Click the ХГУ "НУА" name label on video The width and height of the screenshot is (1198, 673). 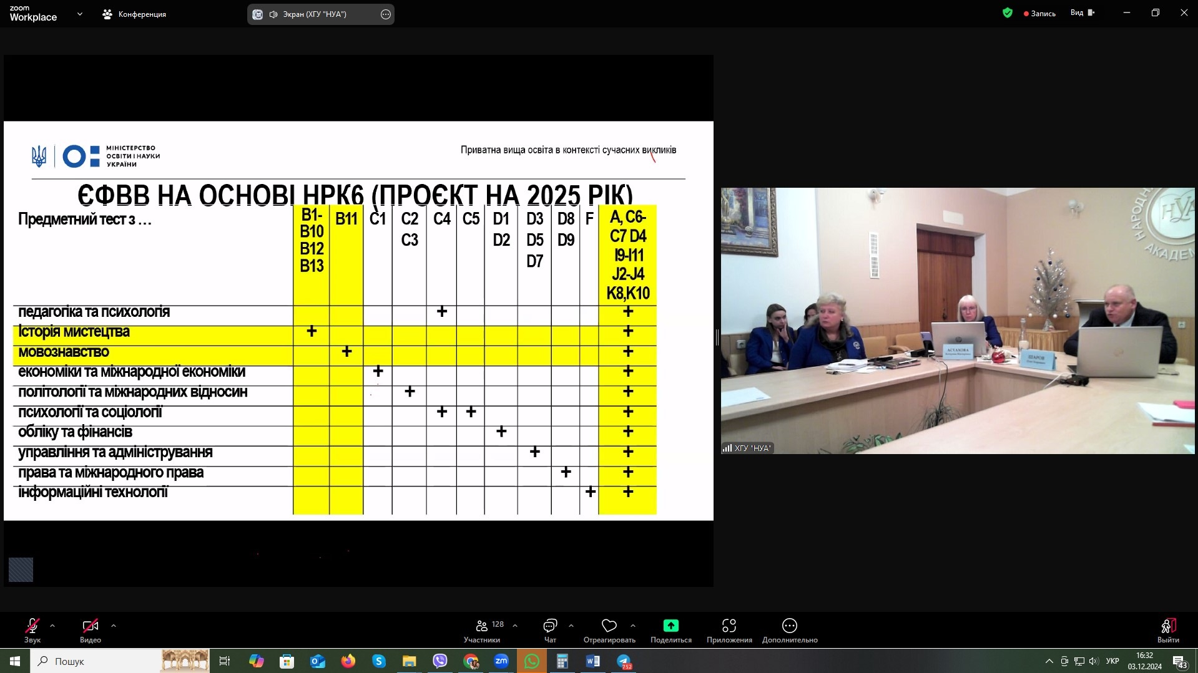pyautogui.click(x=747, y=448)
